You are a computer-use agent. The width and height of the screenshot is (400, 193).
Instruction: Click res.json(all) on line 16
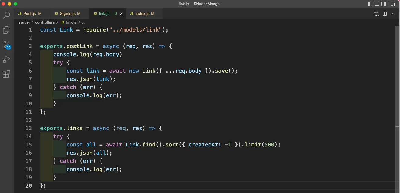pyautogui.click(x=88, y=153)
